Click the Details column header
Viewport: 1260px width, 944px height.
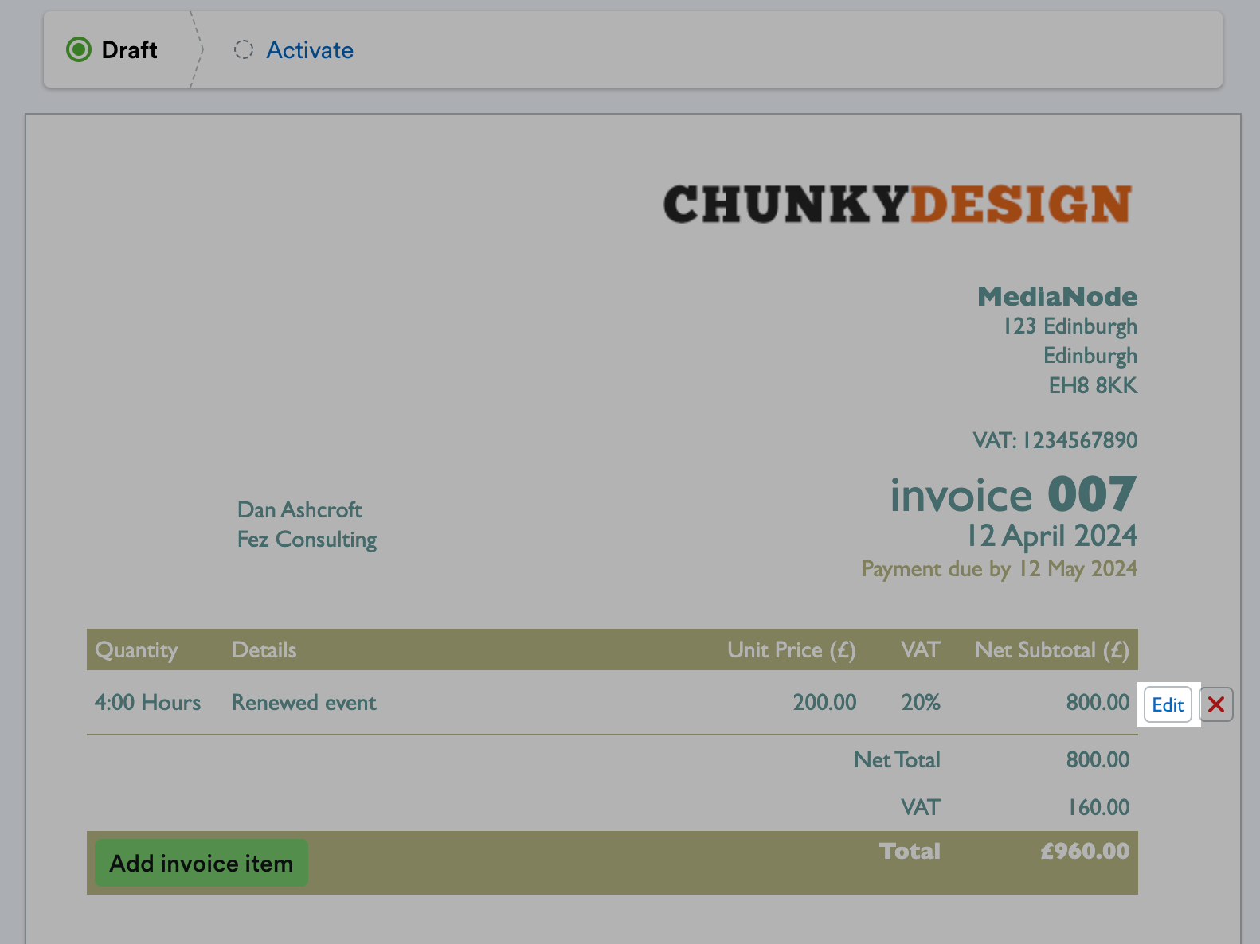264,650
